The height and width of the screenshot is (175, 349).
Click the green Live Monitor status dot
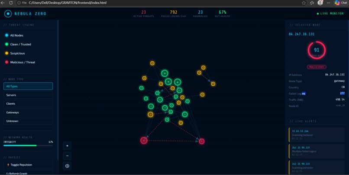click(x=318, y=14)
